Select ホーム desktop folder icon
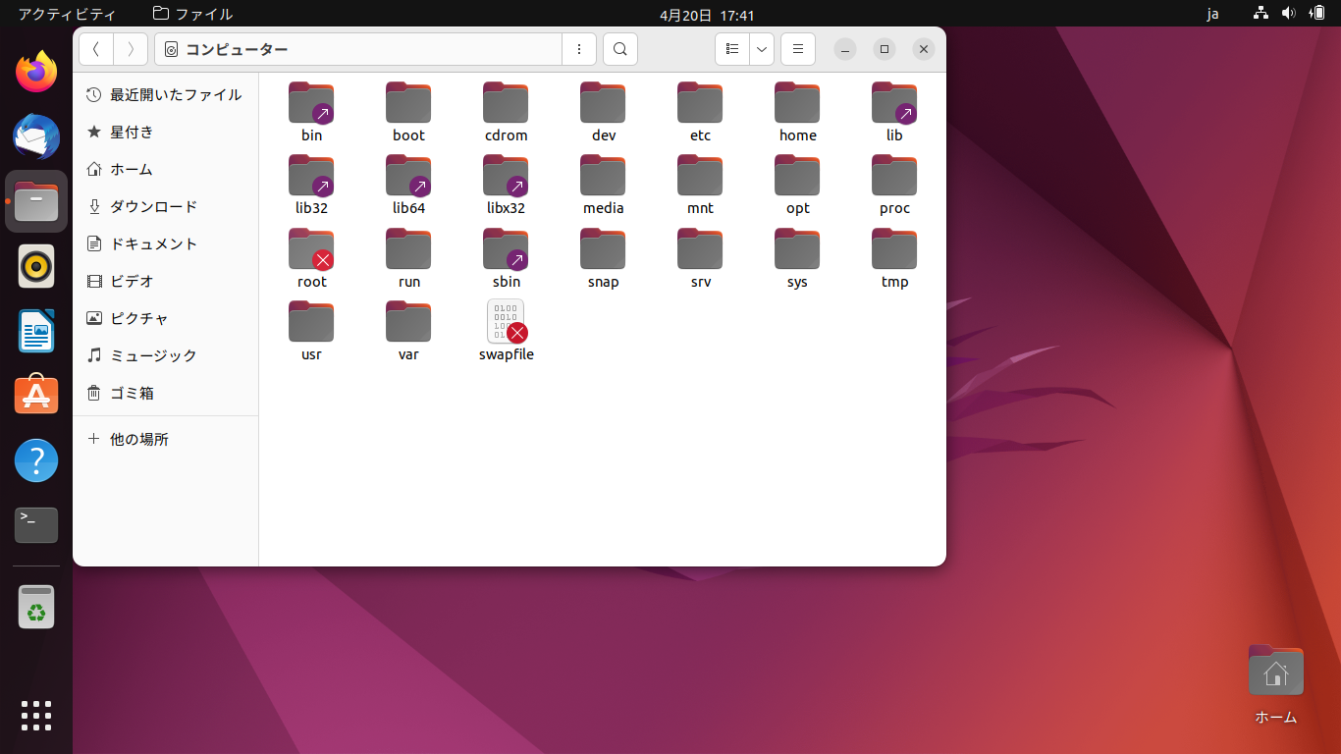The width and height of the screenshot is (1341, 754). pos(1275,684)
